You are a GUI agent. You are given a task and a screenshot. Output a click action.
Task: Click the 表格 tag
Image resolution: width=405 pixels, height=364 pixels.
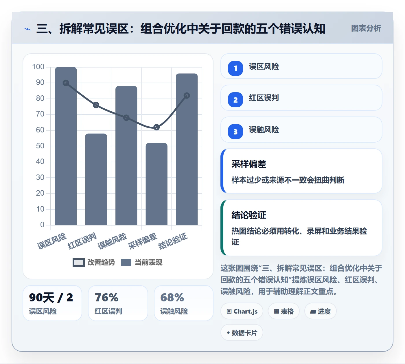tap(284, 311)
